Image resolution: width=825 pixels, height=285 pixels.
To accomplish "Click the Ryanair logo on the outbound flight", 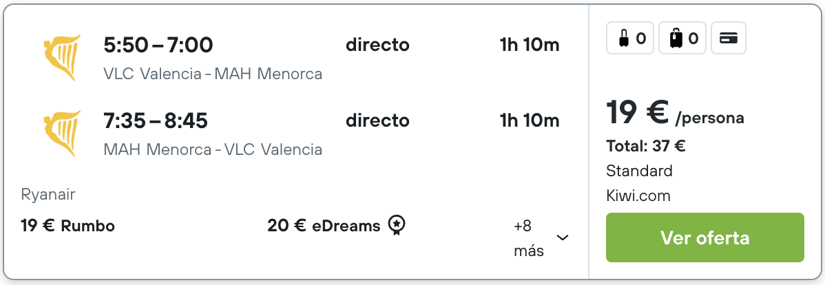I will 61,58.
